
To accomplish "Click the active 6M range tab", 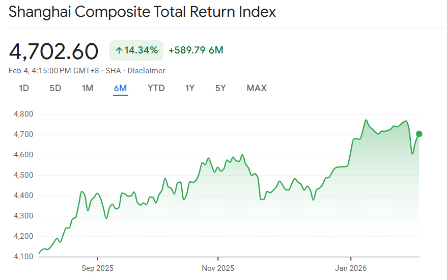I will [121, 88].
